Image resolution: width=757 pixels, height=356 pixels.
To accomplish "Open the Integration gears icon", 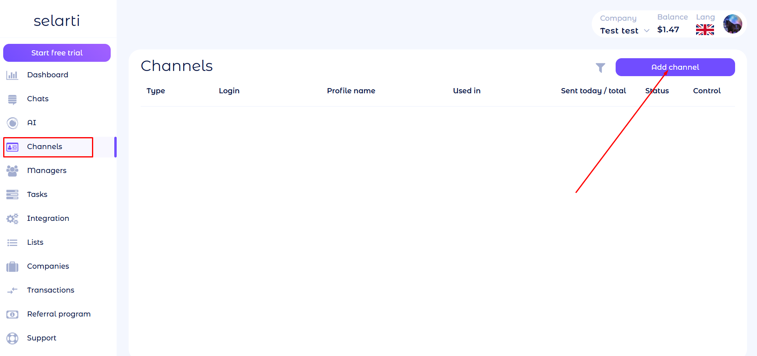I will click(x=12, y=219).
